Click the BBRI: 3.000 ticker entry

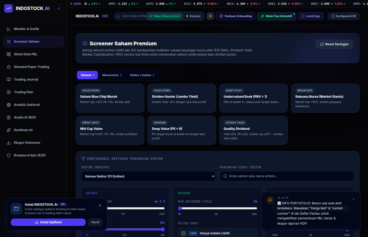click(x=328, y=4)
